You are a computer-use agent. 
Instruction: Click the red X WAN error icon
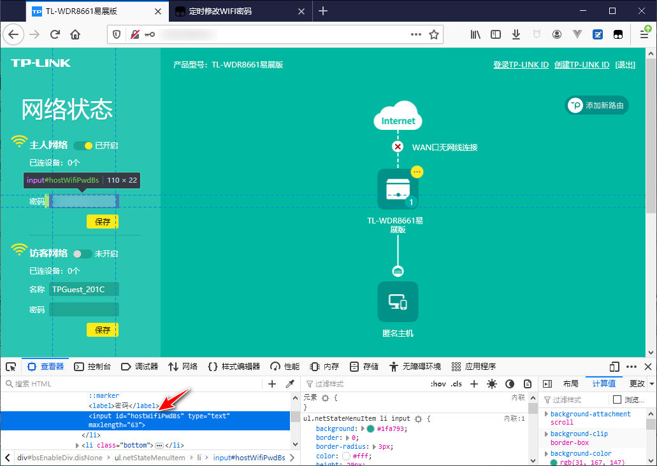click(x=398, y=146)
